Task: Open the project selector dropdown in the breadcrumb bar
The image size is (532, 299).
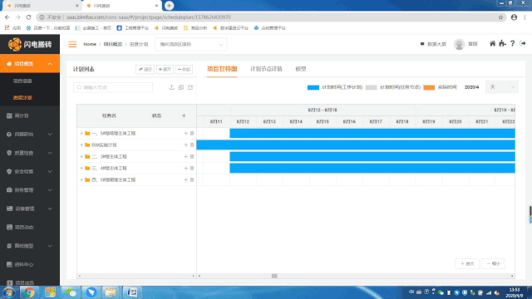Action: tap(191, 44)
